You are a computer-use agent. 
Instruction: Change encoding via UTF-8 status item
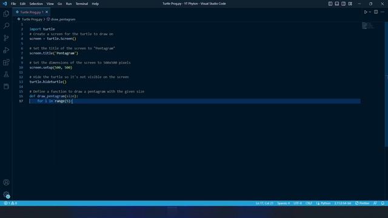point(298,203)
